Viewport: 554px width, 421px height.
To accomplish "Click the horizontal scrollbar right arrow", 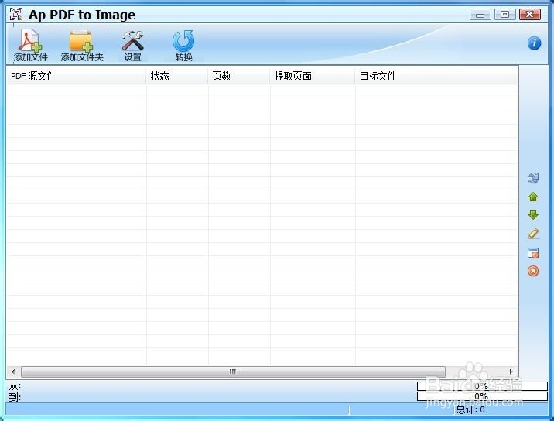I will [x=511, y=371].
